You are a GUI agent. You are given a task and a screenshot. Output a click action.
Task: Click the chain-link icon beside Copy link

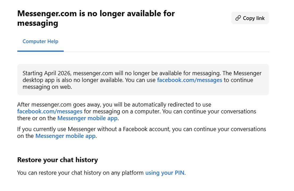[238, 18]
